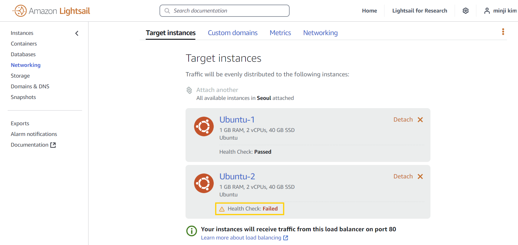Click the search magnifier icon

(167, 11)
